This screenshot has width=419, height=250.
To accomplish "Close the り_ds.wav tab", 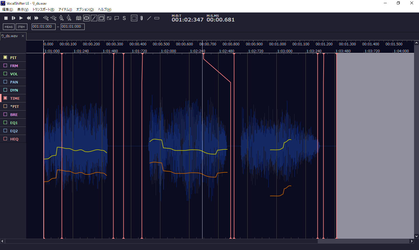I will (23, 36).
